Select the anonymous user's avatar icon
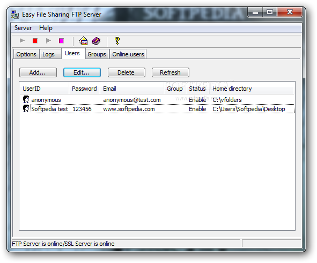Image resolution: width=317 pixels, height=263 pixels. point(26,99)
